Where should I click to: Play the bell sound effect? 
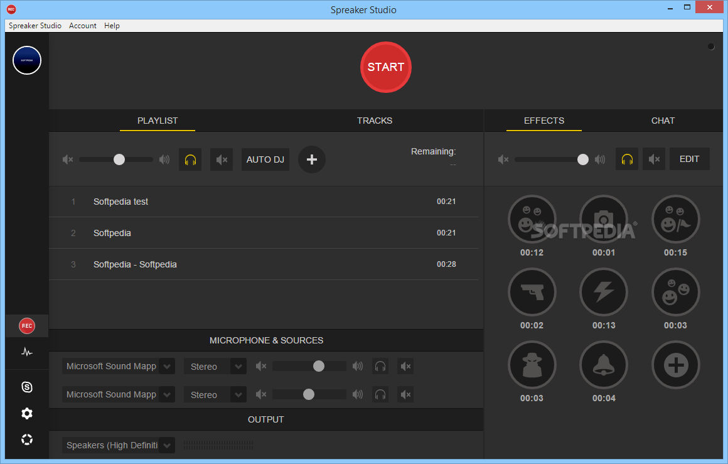(603, 365)
